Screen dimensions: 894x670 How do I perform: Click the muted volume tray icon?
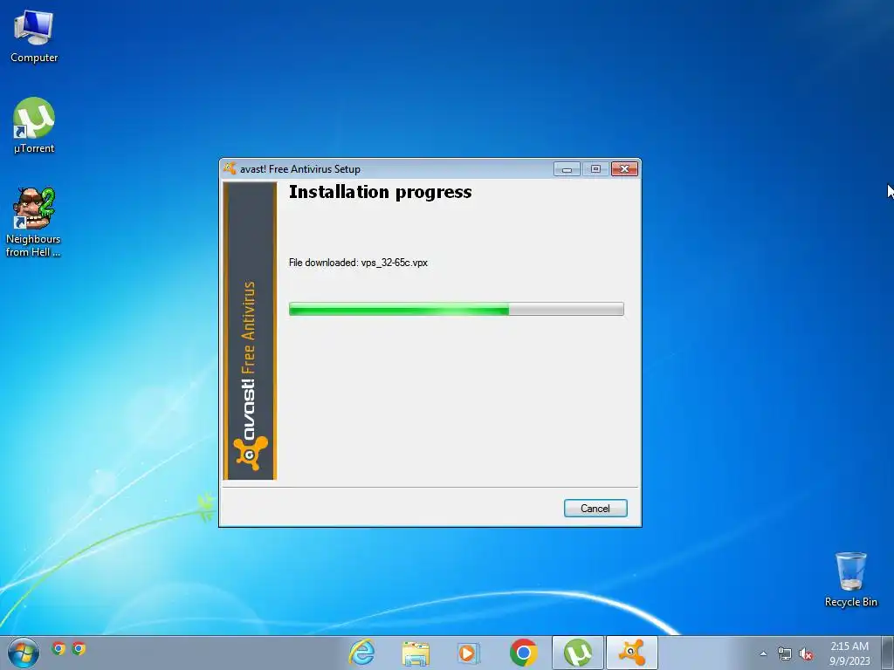[x=806, y=654]
